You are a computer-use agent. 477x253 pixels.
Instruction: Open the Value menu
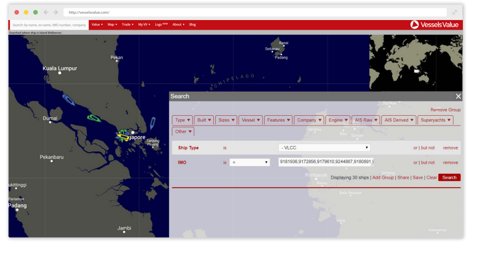pos(97,24)
